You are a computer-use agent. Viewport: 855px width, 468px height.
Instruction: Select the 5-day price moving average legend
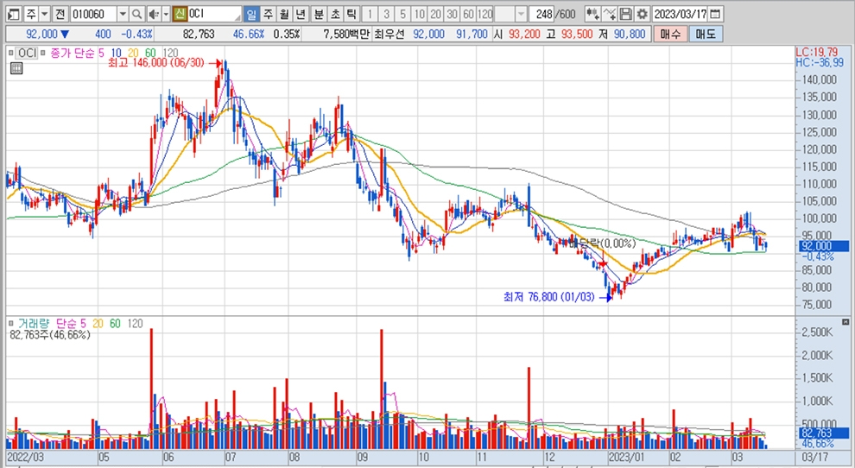(x=101, y=53)
